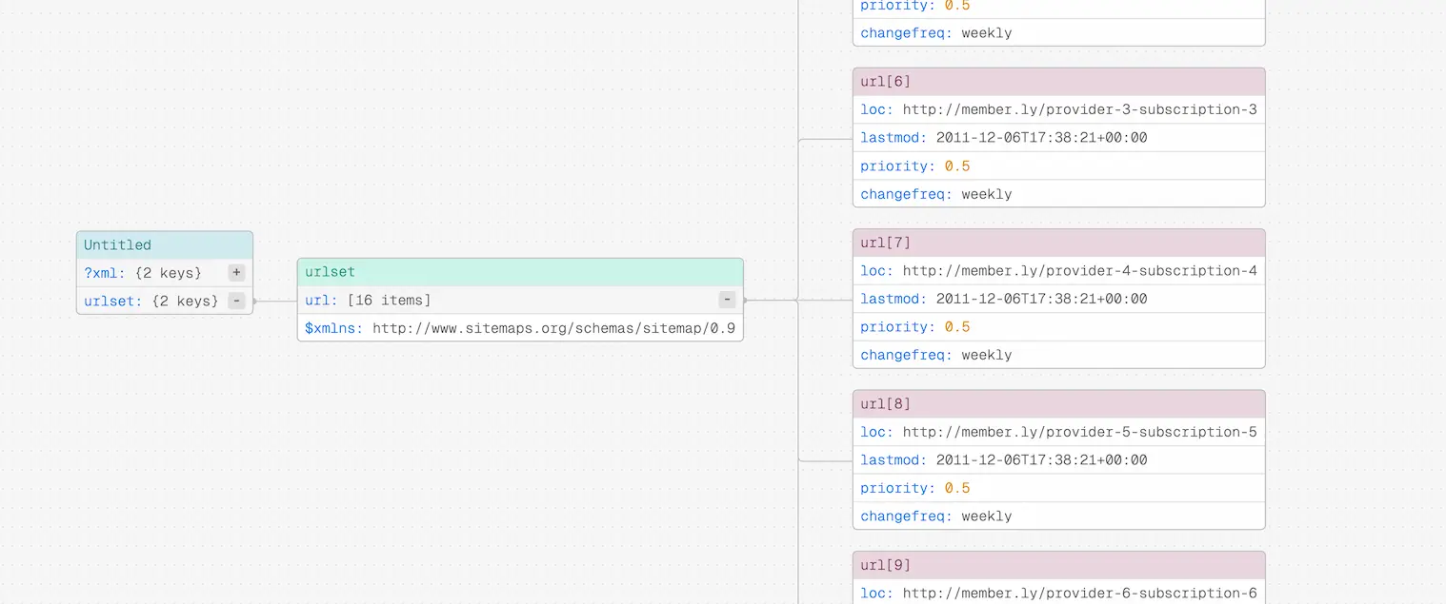Click priority 0.5 in url[7]
This screenshot has width=1446, height=604.
tap(1058, 326)
